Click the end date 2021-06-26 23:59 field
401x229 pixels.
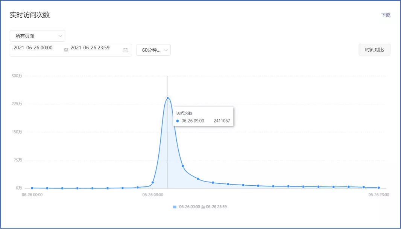pyautogui.click(x=90, y=48)
